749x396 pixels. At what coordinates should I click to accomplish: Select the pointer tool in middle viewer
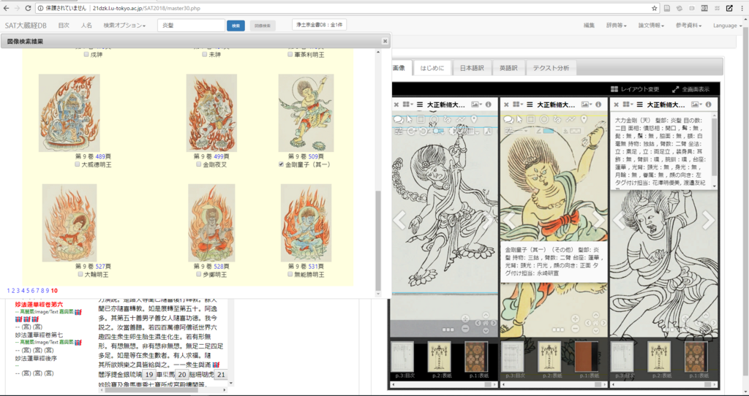(520, 119)
